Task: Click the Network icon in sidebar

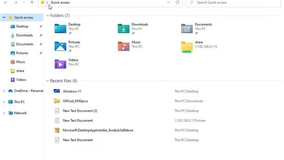Action: click(x=11, y=113)
